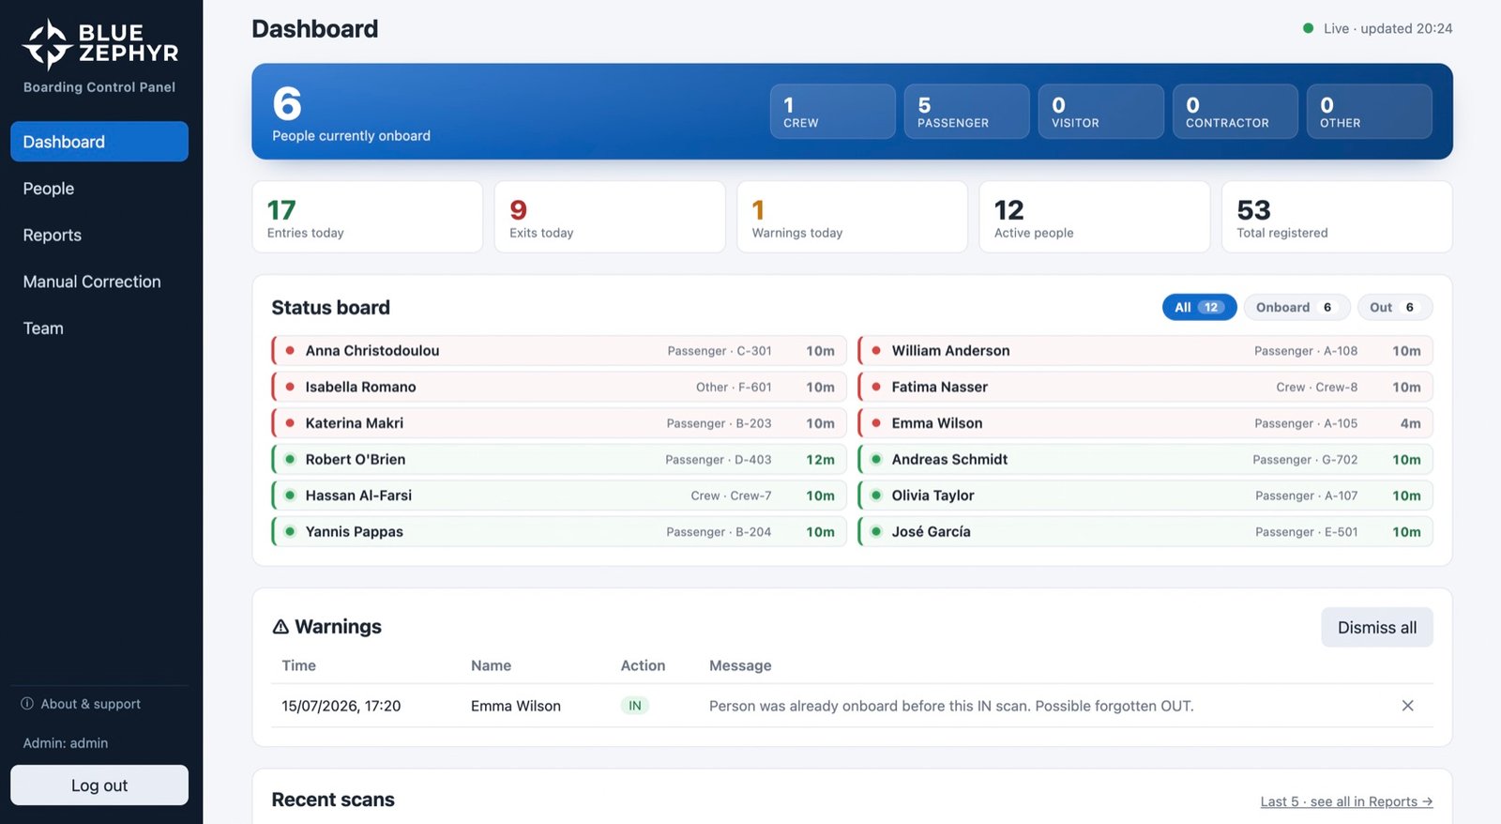The image size is (1501, 824).
Task: Click the 'Admin: admin' label
Action: [x=66, y=743]
